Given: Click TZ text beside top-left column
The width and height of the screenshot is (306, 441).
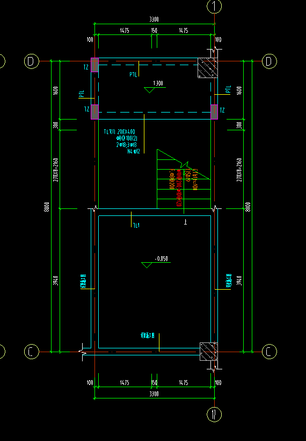Looking at the screenshot, I should click(86, 67).
